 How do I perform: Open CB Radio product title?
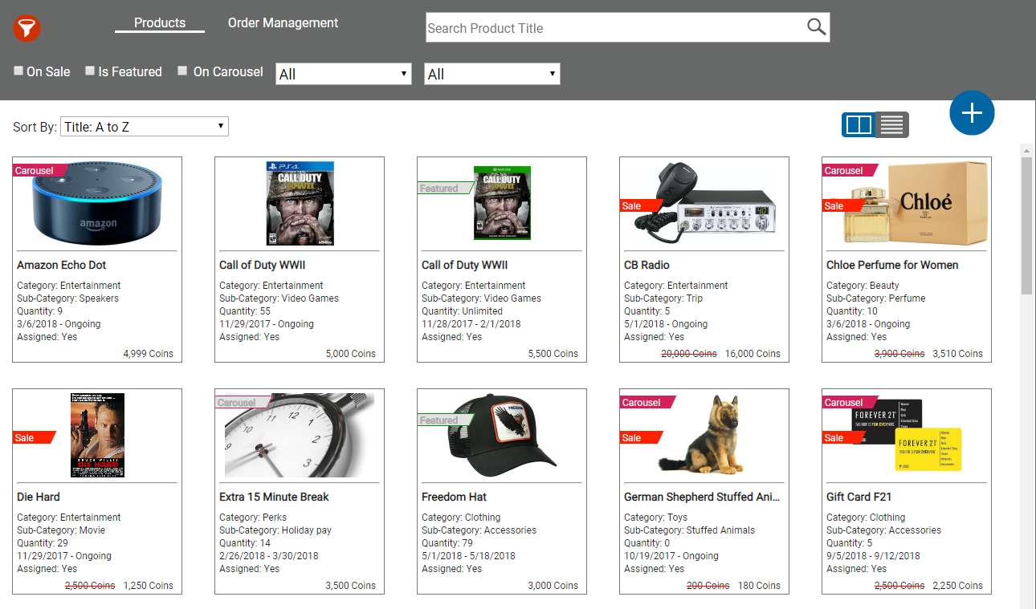(x=646, y=265)
